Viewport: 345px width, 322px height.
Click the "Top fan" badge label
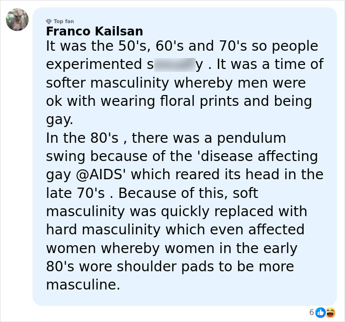tap(64, 21)
